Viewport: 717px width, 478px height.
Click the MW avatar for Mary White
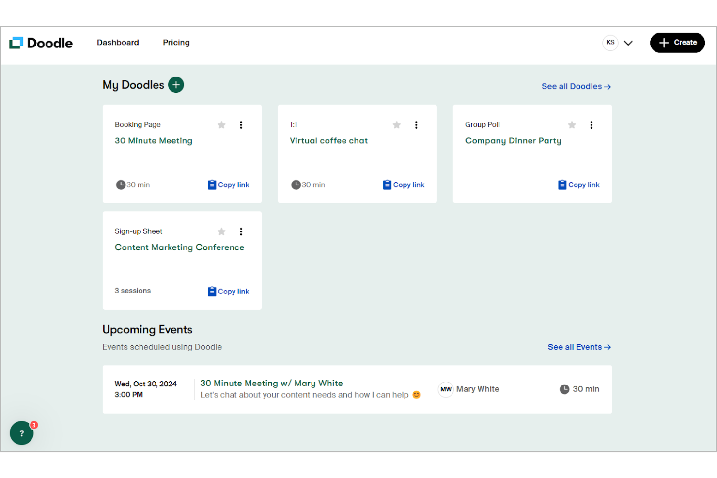(446, 389)
